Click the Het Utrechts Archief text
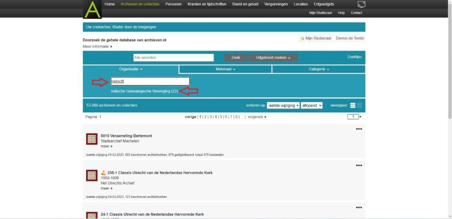This screenshot has height=219, width=452. tap(117, 183)
